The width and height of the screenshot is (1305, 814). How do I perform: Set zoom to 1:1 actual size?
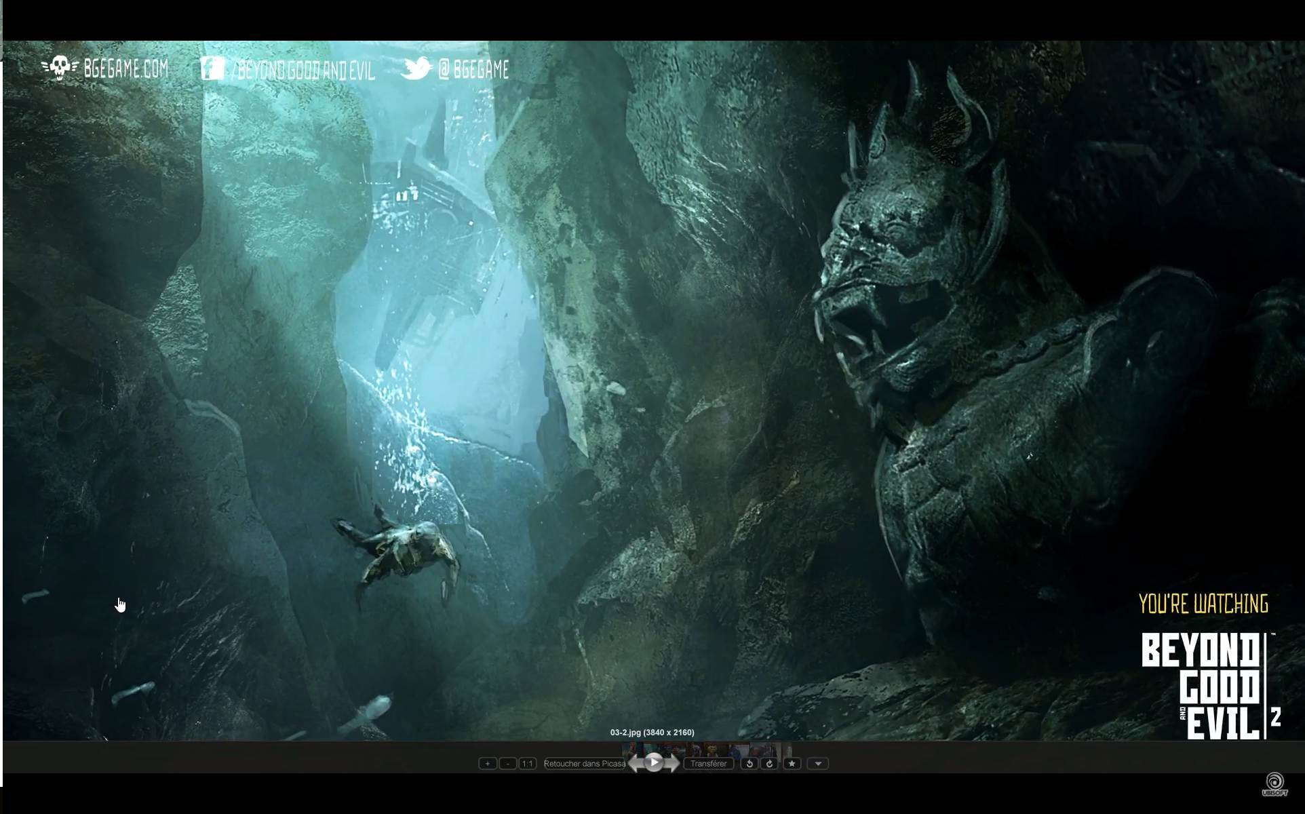point(527,763)
